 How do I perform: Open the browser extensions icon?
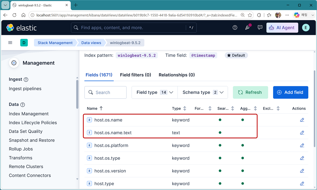point(259,15)
